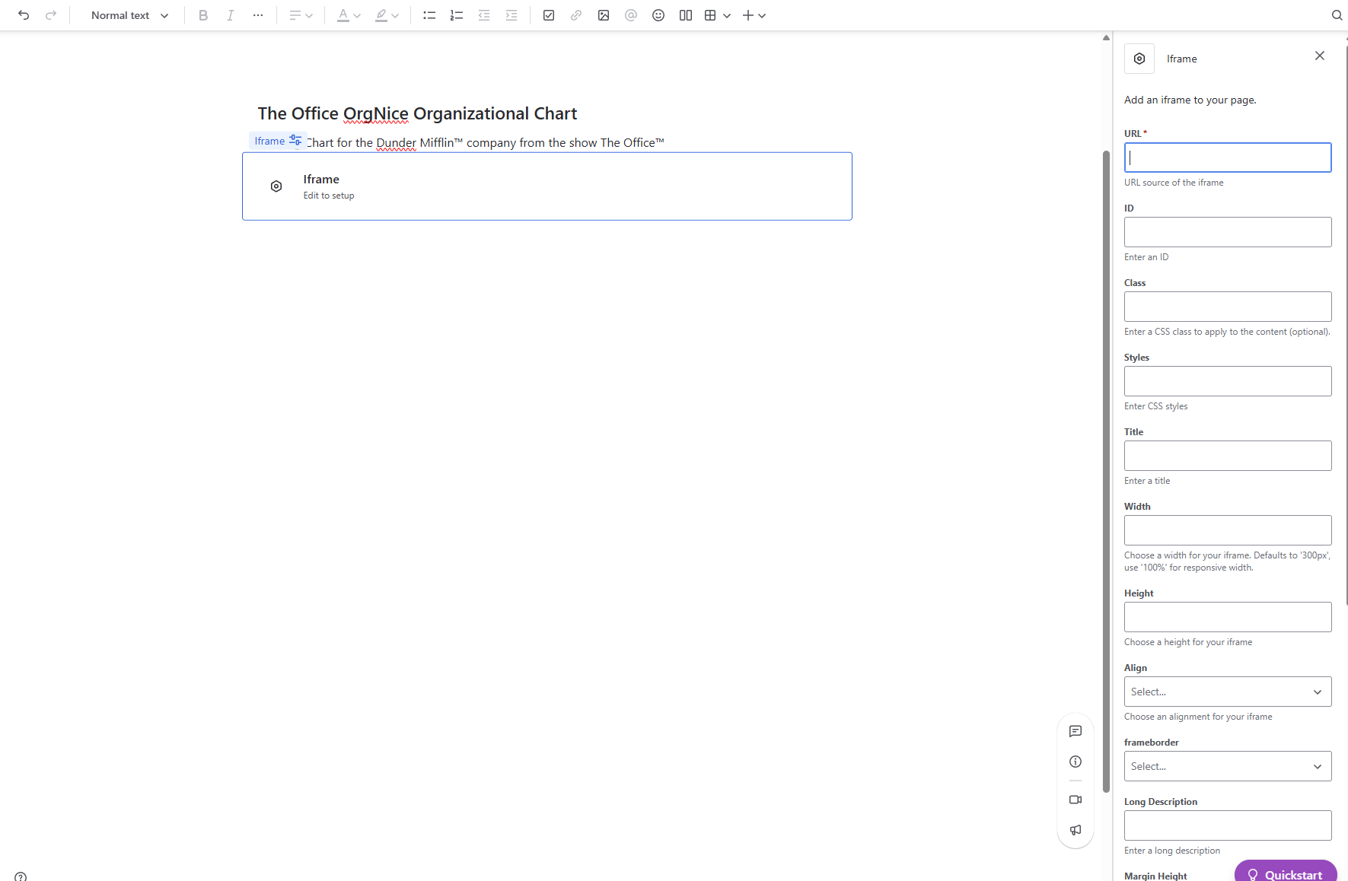The height and width of the screenshot is (881, 1348).
Task: Outdent the current line
Action: coord(484,15)
